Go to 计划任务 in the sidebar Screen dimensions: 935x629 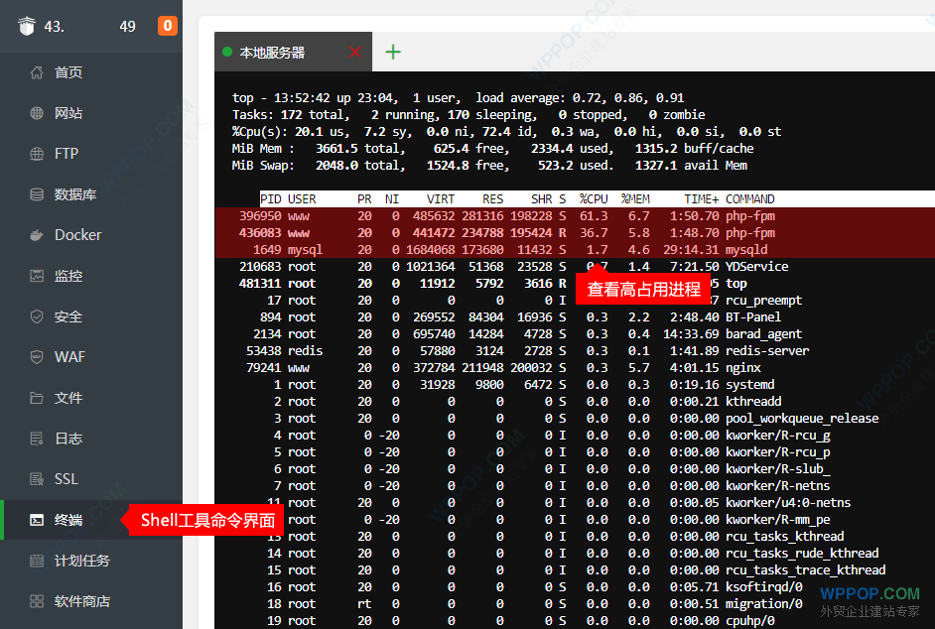pyautogui.click(x=81, y=561)
